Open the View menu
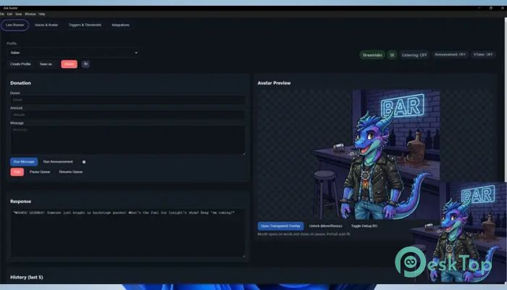Image resolution: width=507 pixels, height=290 pixels. [x=19, y=14]
